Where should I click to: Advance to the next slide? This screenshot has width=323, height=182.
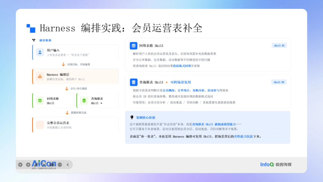pyautogui.click(x=28, y=164)
